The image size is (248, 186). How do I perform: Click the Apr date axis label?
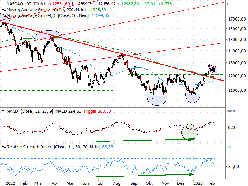[x=55, y=183]
